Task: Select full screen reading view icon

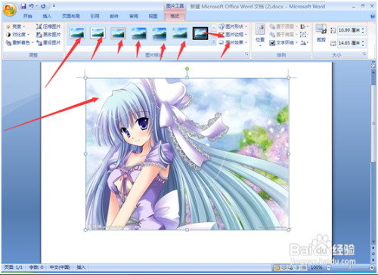Action: [283, 267]
